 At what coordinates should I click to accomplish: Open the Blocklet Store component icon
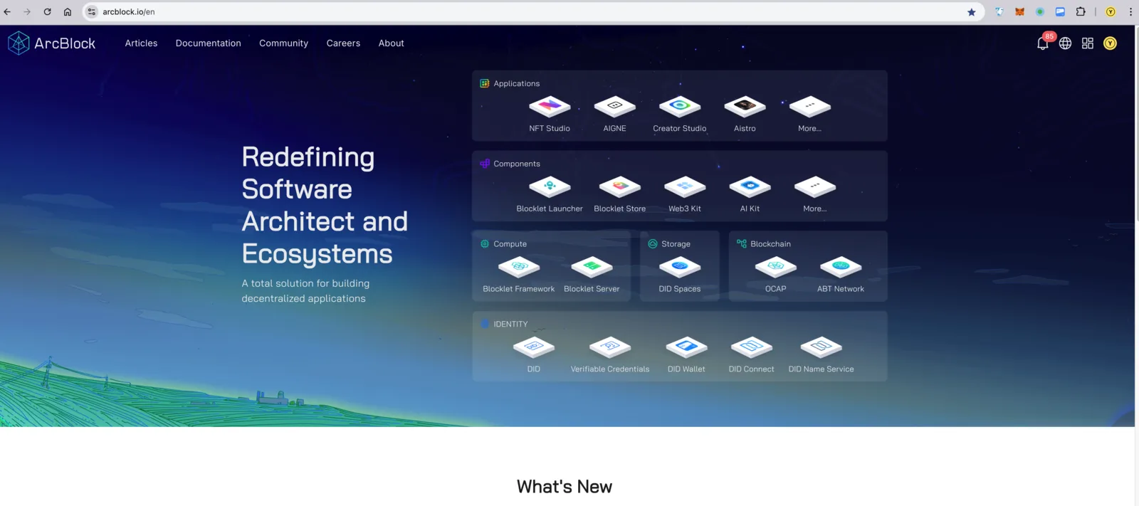coord(620,187)
